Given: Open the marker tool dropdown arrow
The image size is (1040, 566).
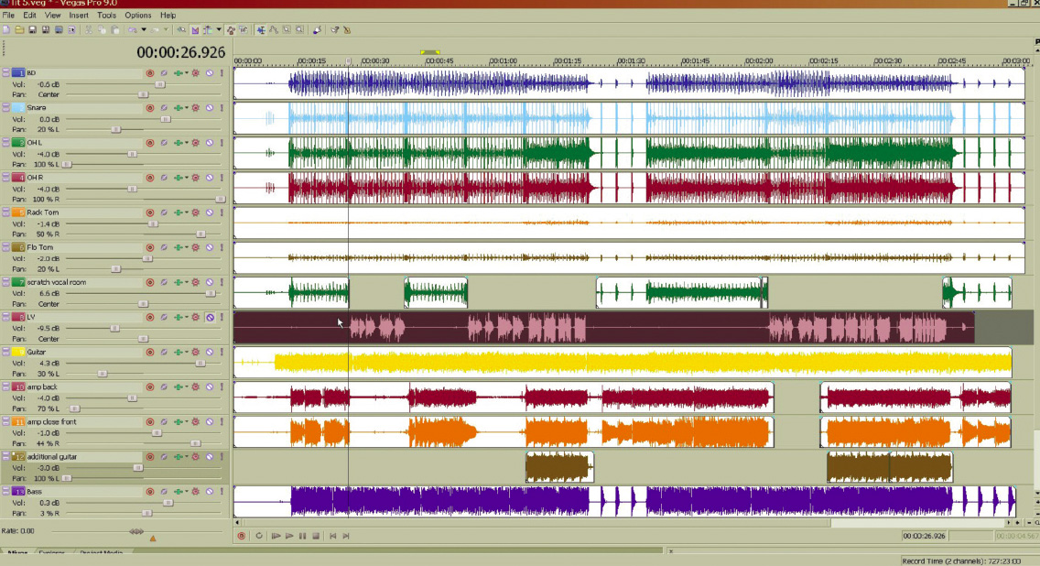Looking at the screenshot, I should tap(219, 30).
